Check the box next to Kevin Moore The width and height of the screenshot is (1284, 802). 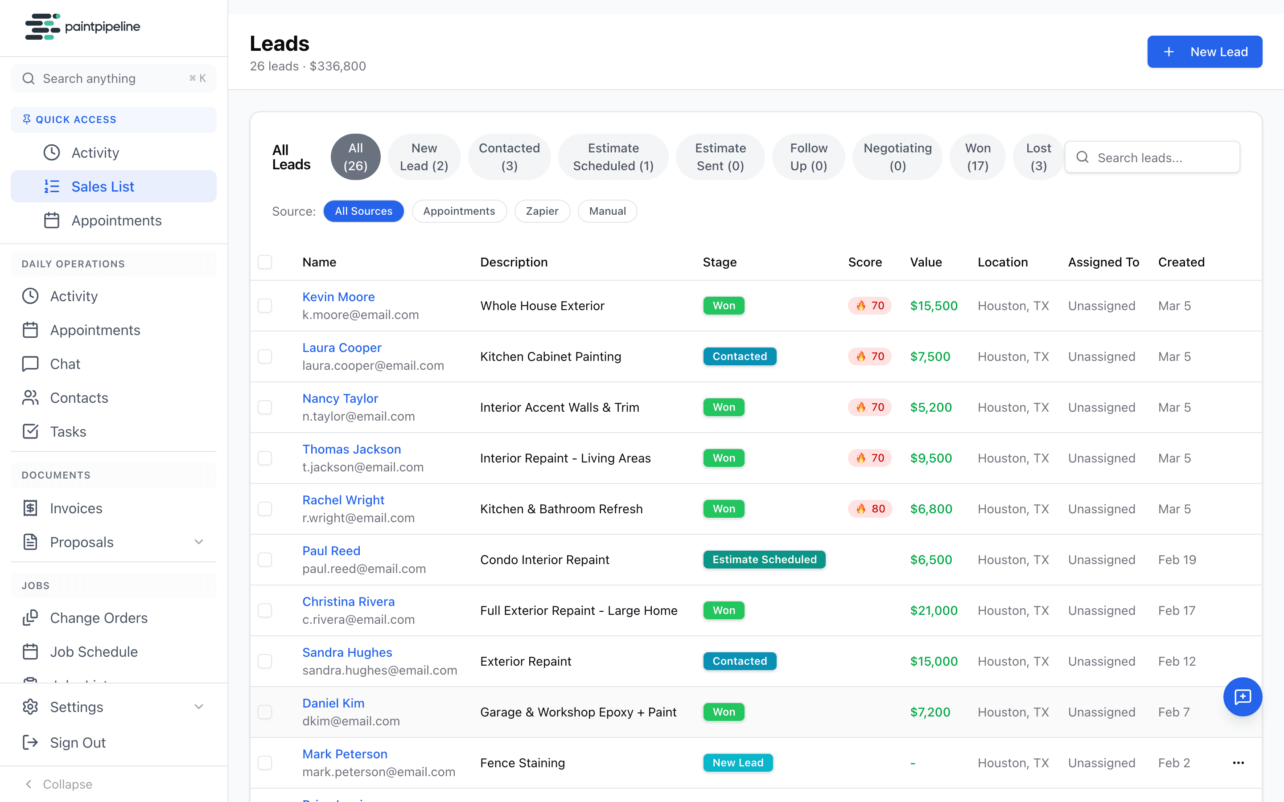(x=265, y=305)
